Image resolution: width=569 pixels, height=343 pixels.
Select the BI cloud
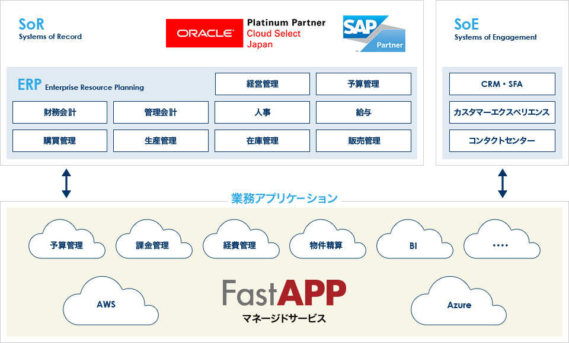coord(414,239)
